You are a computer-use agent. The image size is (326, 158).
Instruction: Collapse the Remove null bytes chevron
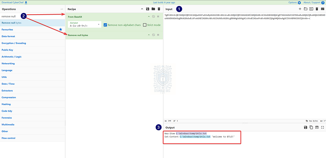pyautogui.click(x=149, y=35)
